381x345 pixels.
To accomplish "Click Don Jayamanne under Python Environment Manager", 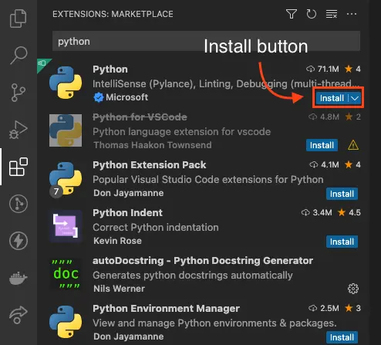I will point(129,337).
